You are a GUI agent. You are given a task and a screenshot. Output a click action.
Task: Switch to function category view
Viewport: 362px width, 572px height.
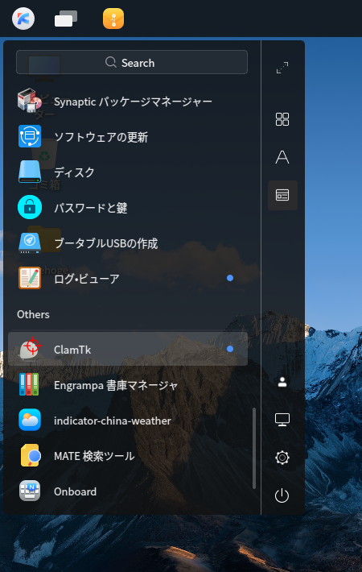coord(282,195)
